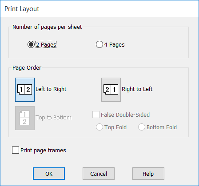Enable the Print page frames checkbox
Viewport: 199px width, 186px height.
point(16,150)
